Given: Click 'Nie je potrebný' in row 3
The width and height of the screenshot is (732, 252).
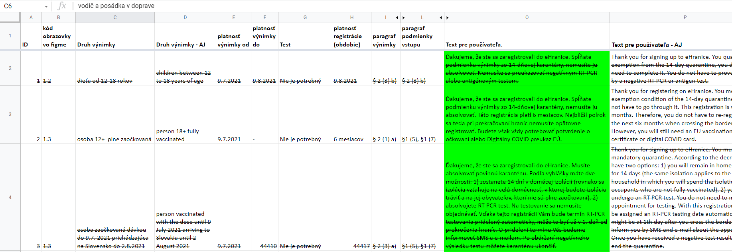Looking at the screenshot, I should [305, 114].
